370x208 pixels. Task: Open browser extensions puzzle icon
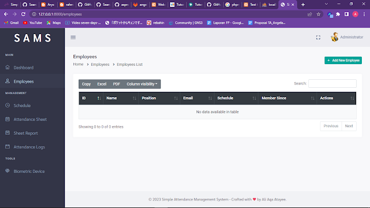tap(338, 14)
